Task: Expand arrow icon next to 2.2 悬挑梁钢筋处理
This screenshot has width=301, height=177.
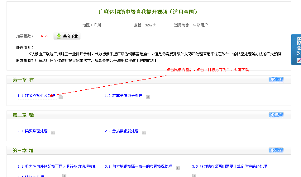Action: click(144, 133)
